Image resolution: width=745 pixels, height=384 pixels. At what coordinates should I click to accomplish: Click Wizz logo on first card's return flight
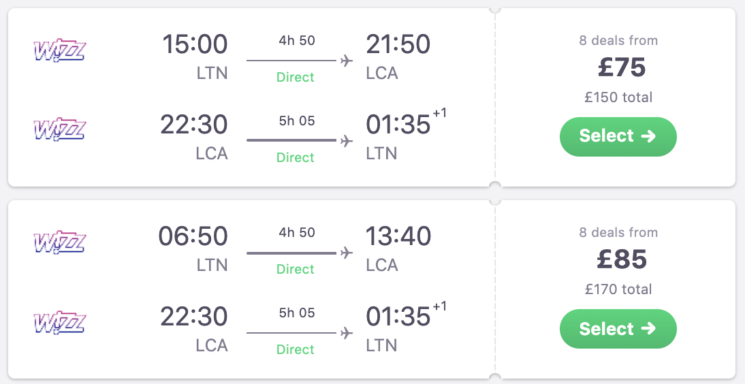[59, 129]
